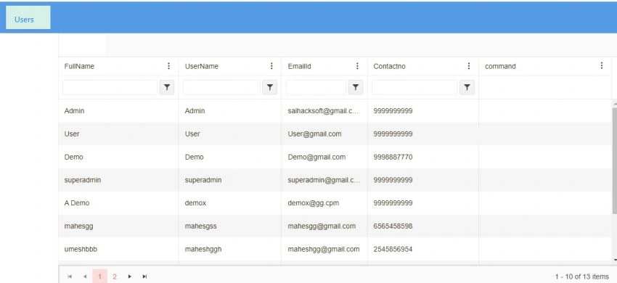Focus the EmailId filter text box

(316, 87)
